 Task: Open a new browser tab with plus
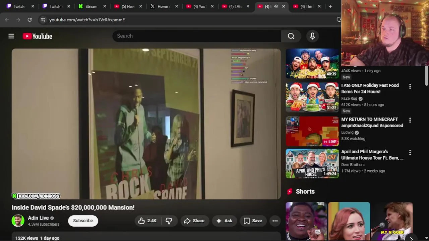pyautogui.click(x=330, y=6)
